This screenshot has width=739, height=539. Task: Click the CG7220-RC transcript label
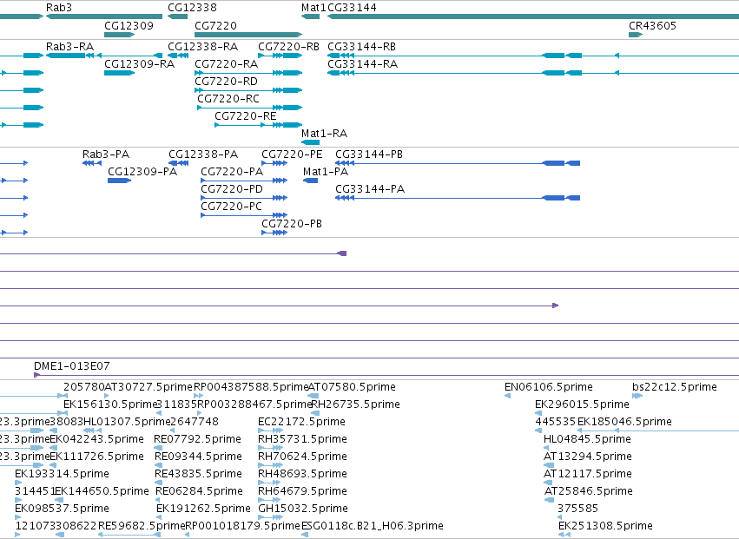coord(228,98)
